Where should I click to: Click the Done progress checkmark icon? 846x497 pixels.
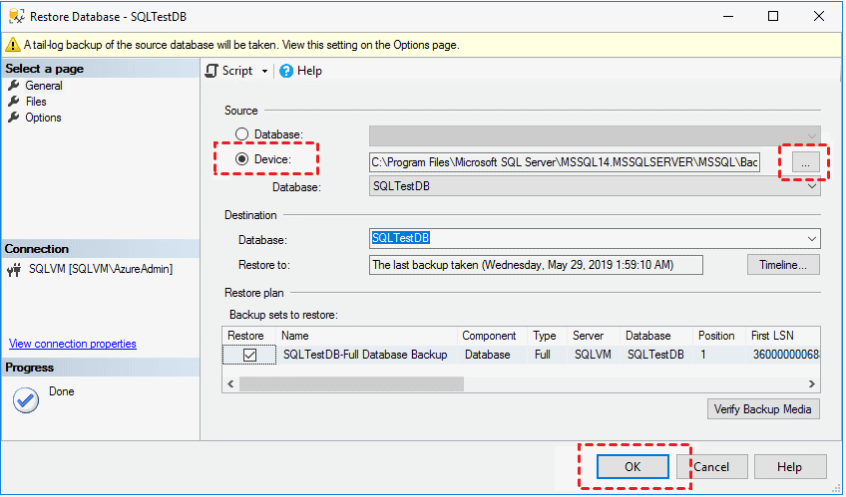(25, 398)
